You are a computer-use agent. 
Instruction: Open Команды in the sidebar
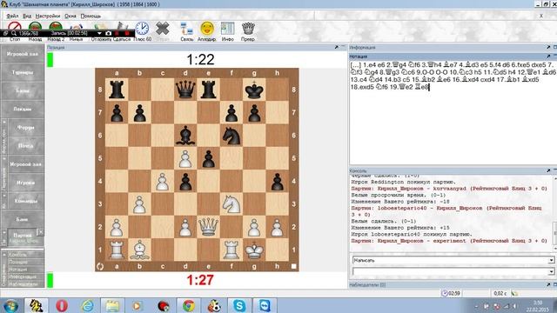(x=25, y=201)
